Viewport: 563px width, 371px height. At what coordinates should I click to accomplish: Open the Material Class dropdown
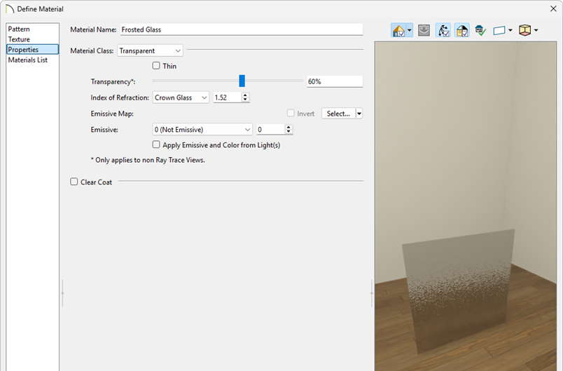click(x=150, y=50)
